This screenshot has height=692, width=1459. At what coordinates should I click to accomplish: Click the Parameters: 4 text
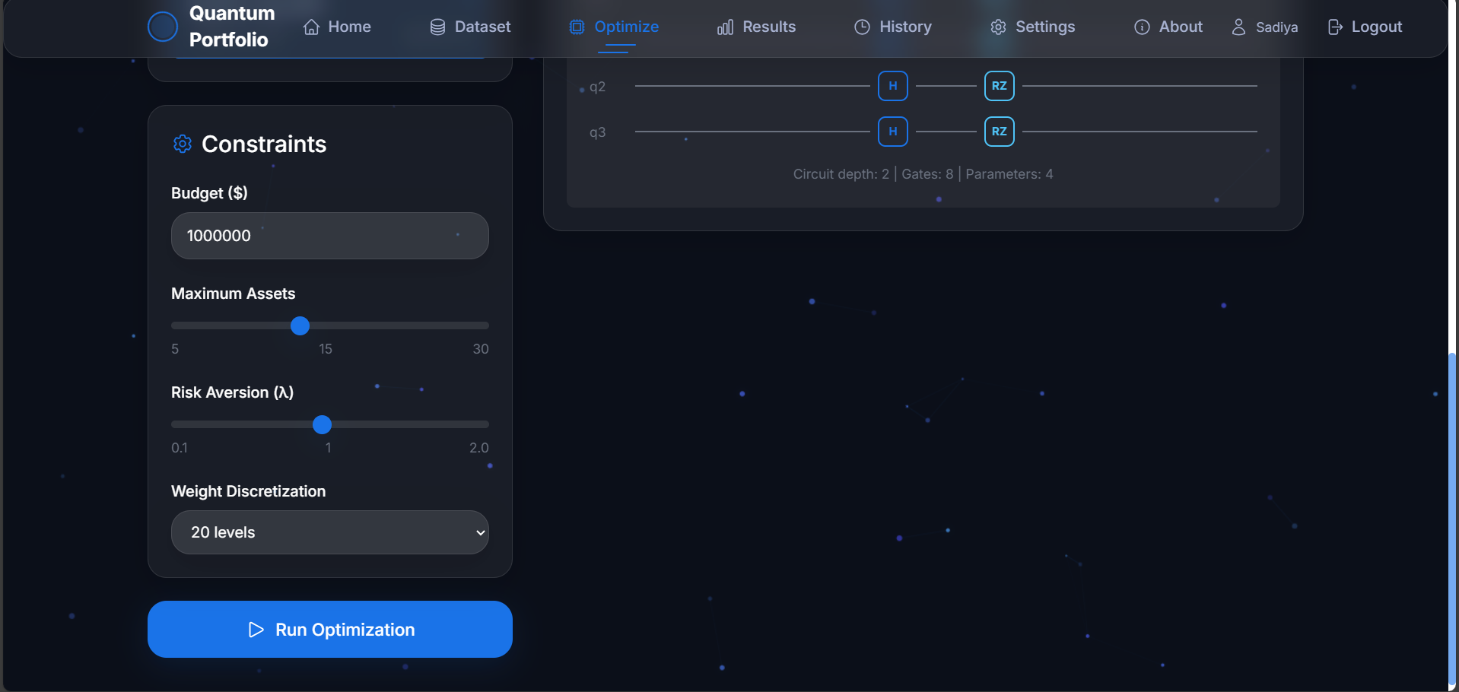click(x=1009, y=174)
